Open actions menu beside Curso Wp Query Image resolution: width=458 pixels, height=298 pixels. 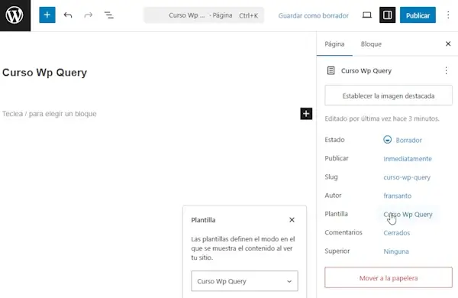[x=446, y=70]
